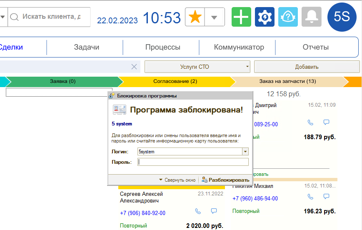Click the 5 system user name label
This screenshot has width=362, height=230.
pos(122,124)
